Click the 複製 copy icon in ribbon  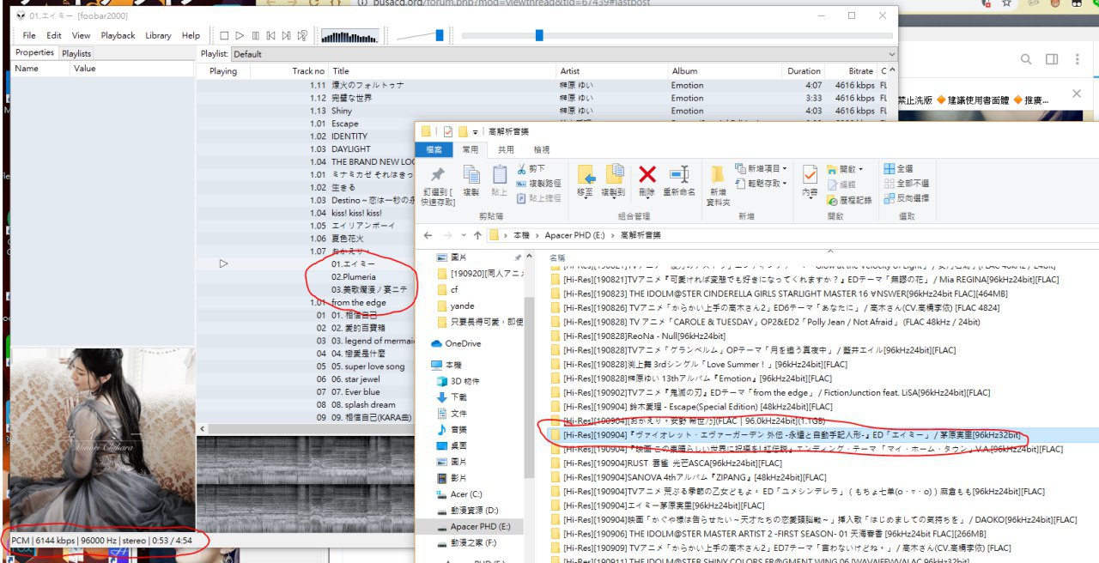471,181
